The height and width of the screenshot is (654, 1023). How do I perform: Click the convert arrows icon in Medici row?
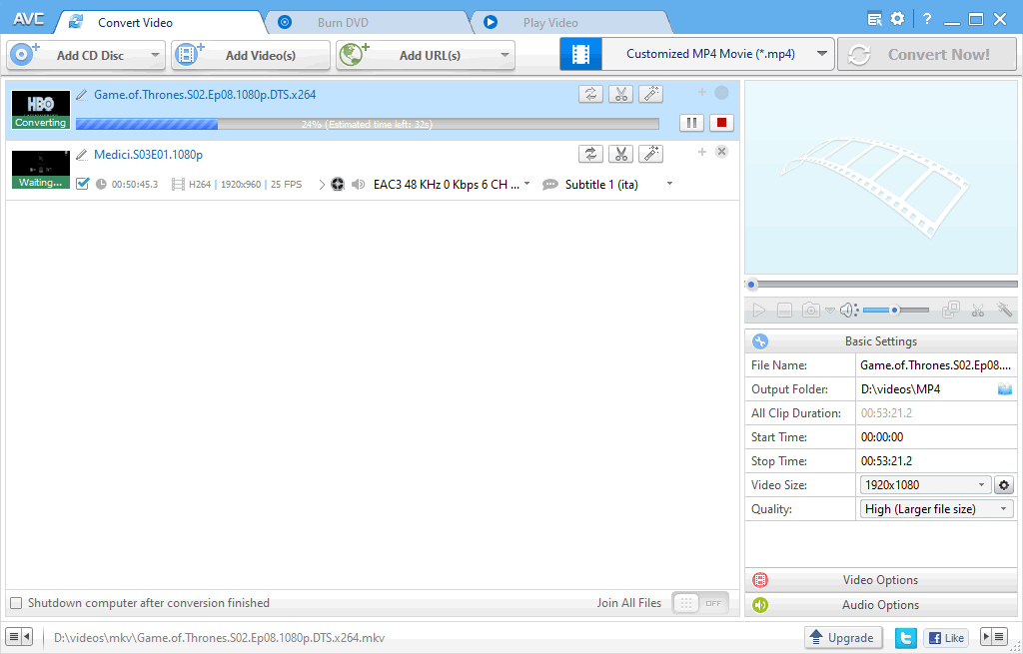coord(590,154)
